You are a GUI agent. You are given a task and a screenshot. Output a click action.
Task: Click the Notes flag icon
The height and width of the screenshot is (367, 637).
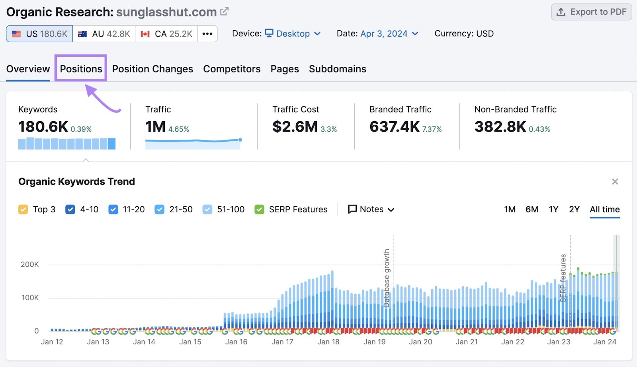click(x=352, y=209)
